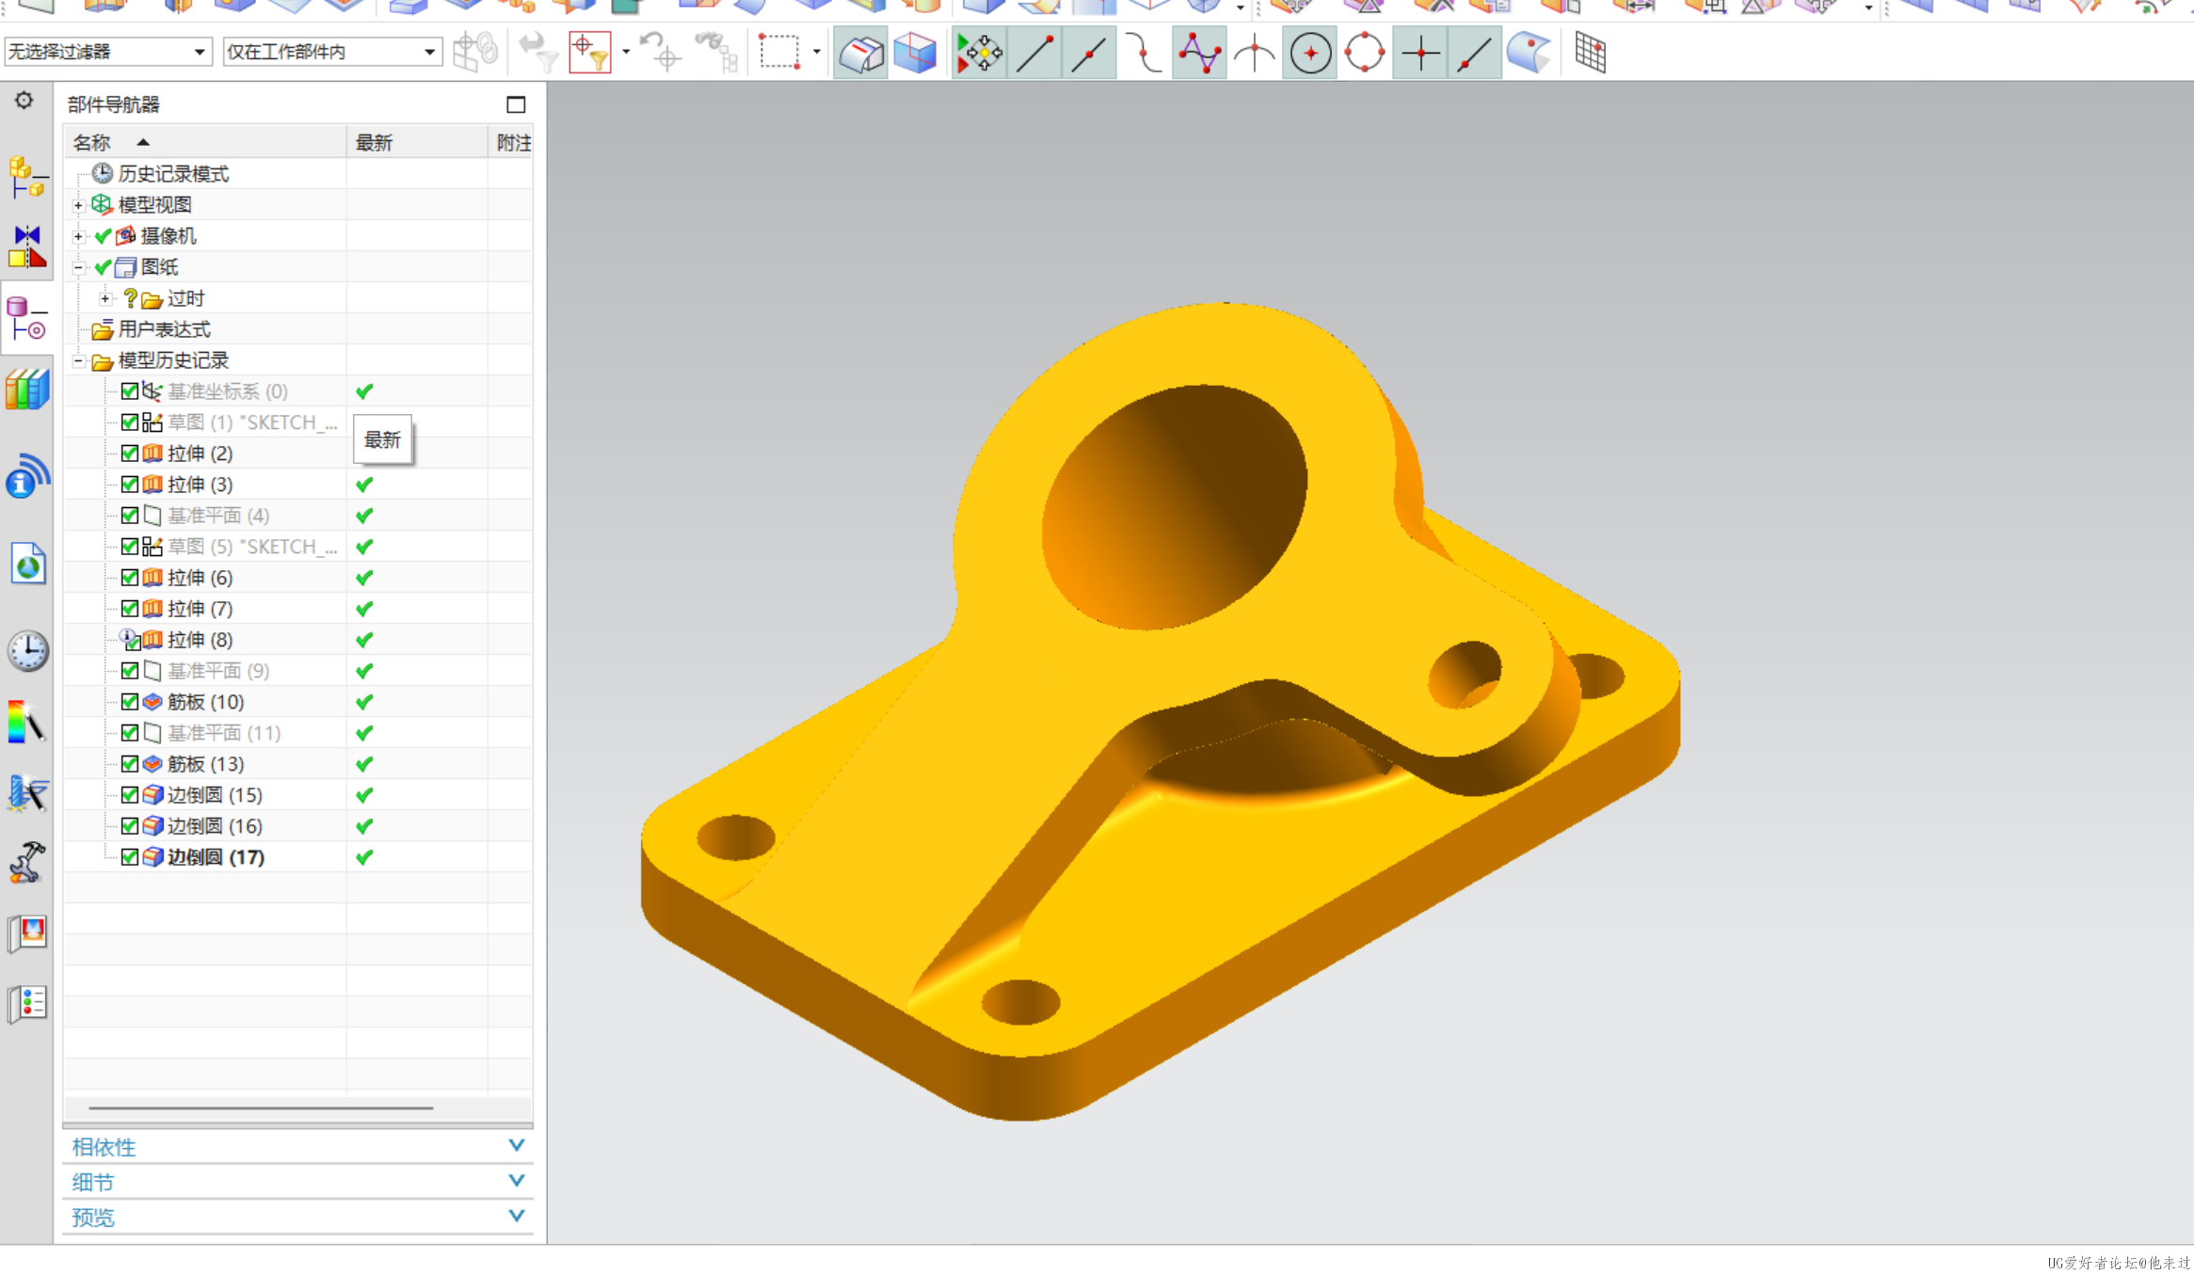
Task: Uncheck the 拉伸 (3) feature checkbox
Action: (130, 485)
